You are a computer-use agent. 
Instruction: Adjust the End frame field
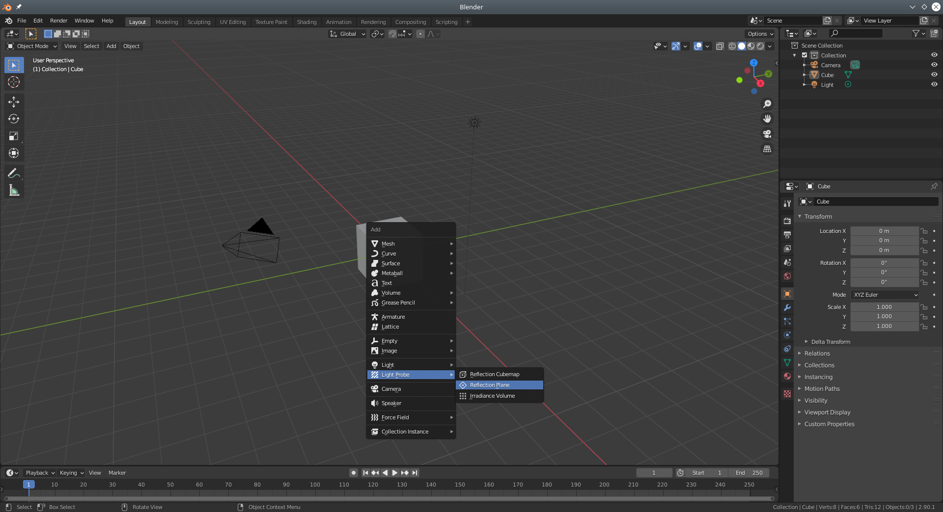point(749,473)
